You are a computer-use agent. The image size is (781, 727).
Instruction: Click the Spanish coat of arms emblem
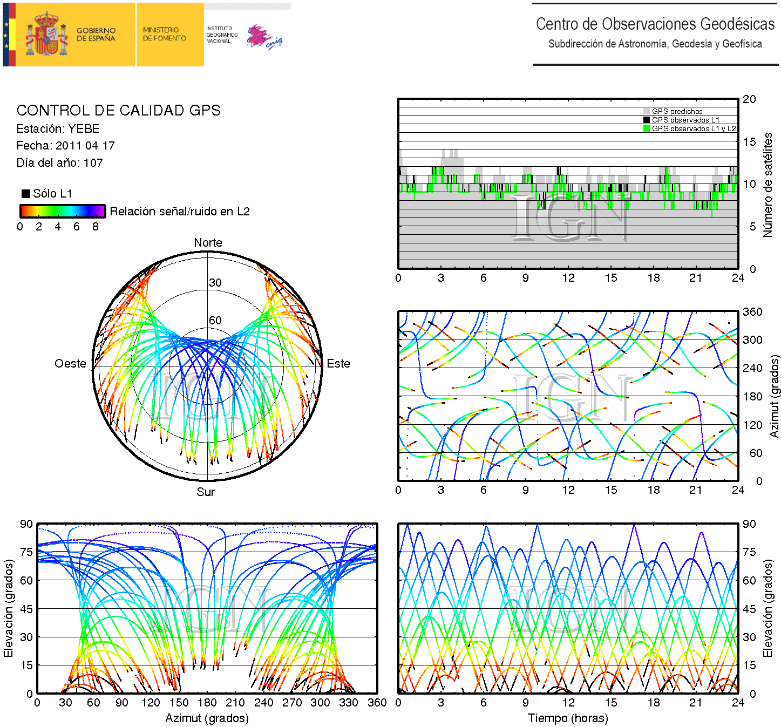click(47, 35)
